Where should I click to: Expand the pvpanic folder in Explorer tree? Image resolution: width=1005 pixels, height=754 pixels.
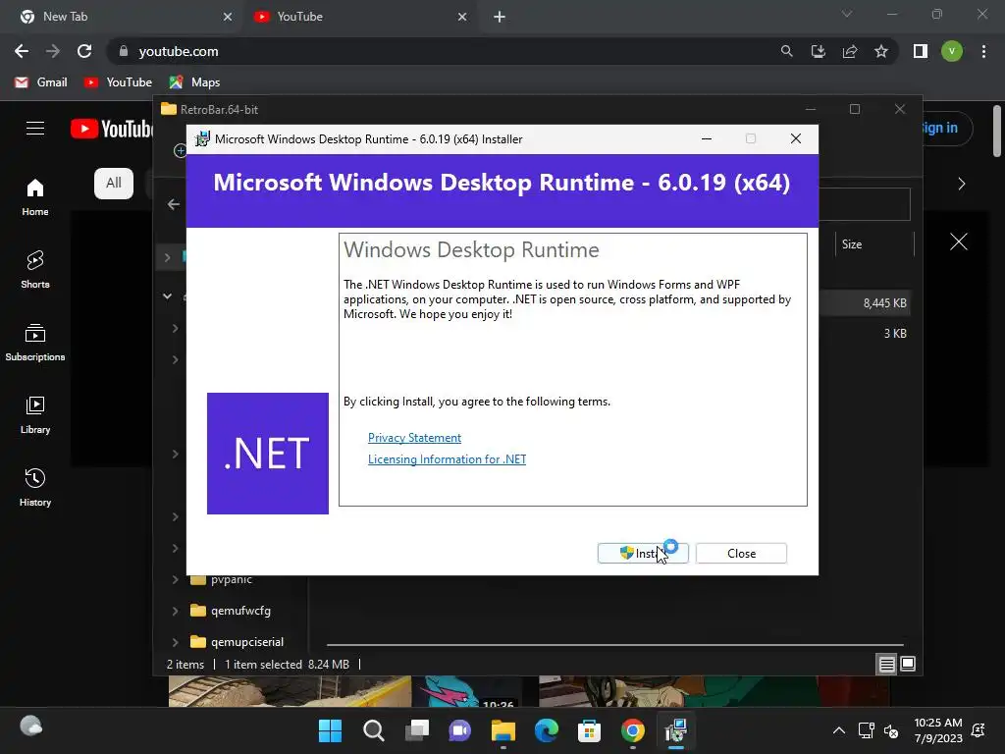(175, 579)
